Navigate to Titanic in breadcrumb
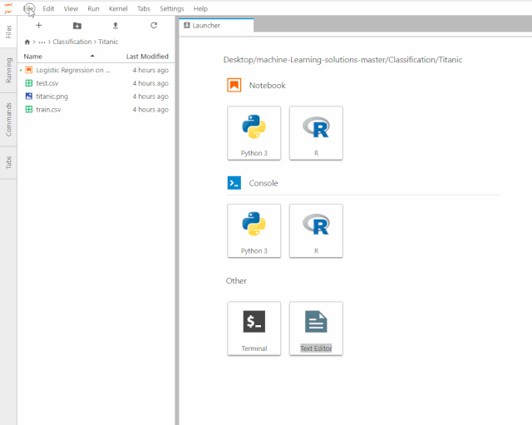This screenshot has height=425, width=532. click(x=108, y=42)
